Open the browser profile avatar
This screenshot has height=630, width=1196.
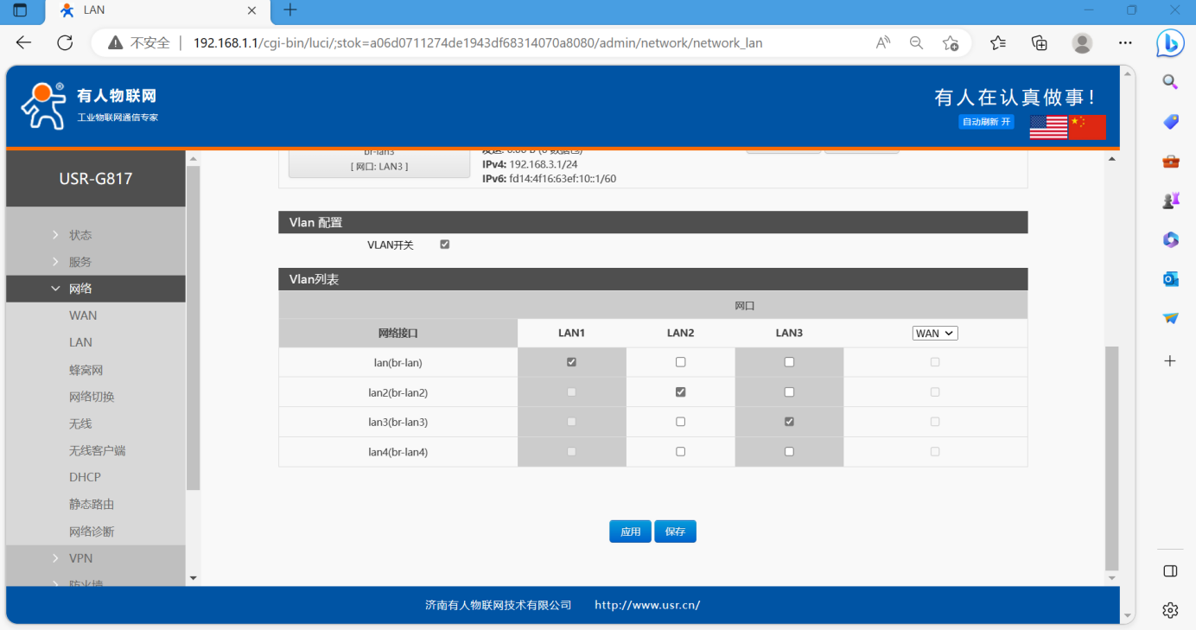[x=1082, y=43]
